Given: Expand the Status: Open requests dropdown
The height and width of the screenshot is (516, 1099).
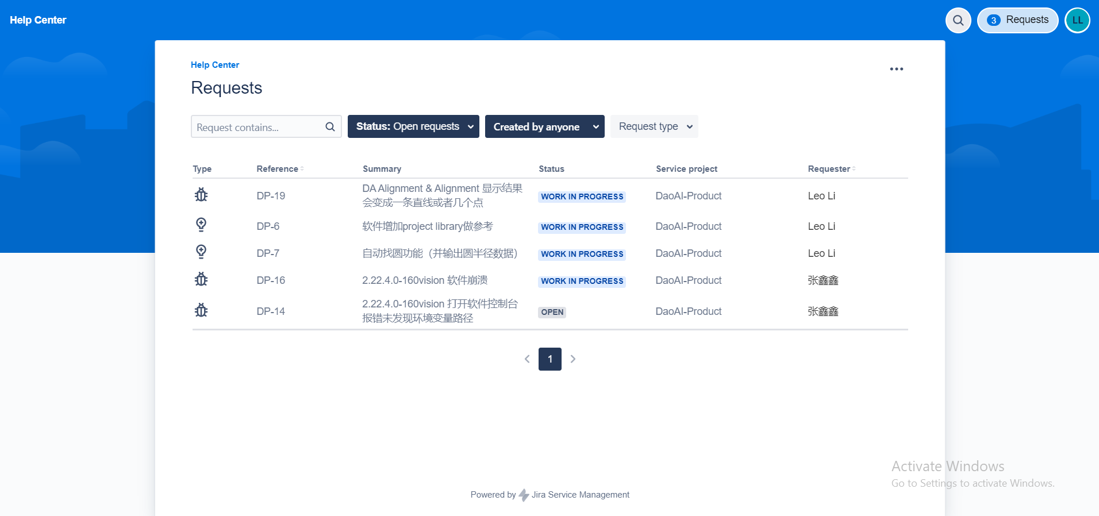Looking at the screenshot, I should click(x=413, y=126).
